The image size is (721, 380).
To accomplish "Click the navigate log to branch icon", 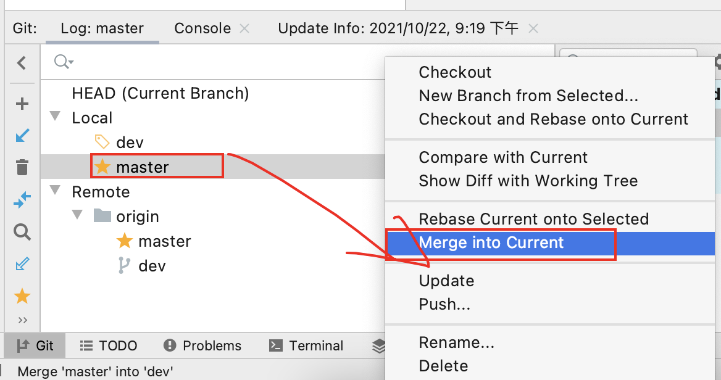I will click(22, 264).
